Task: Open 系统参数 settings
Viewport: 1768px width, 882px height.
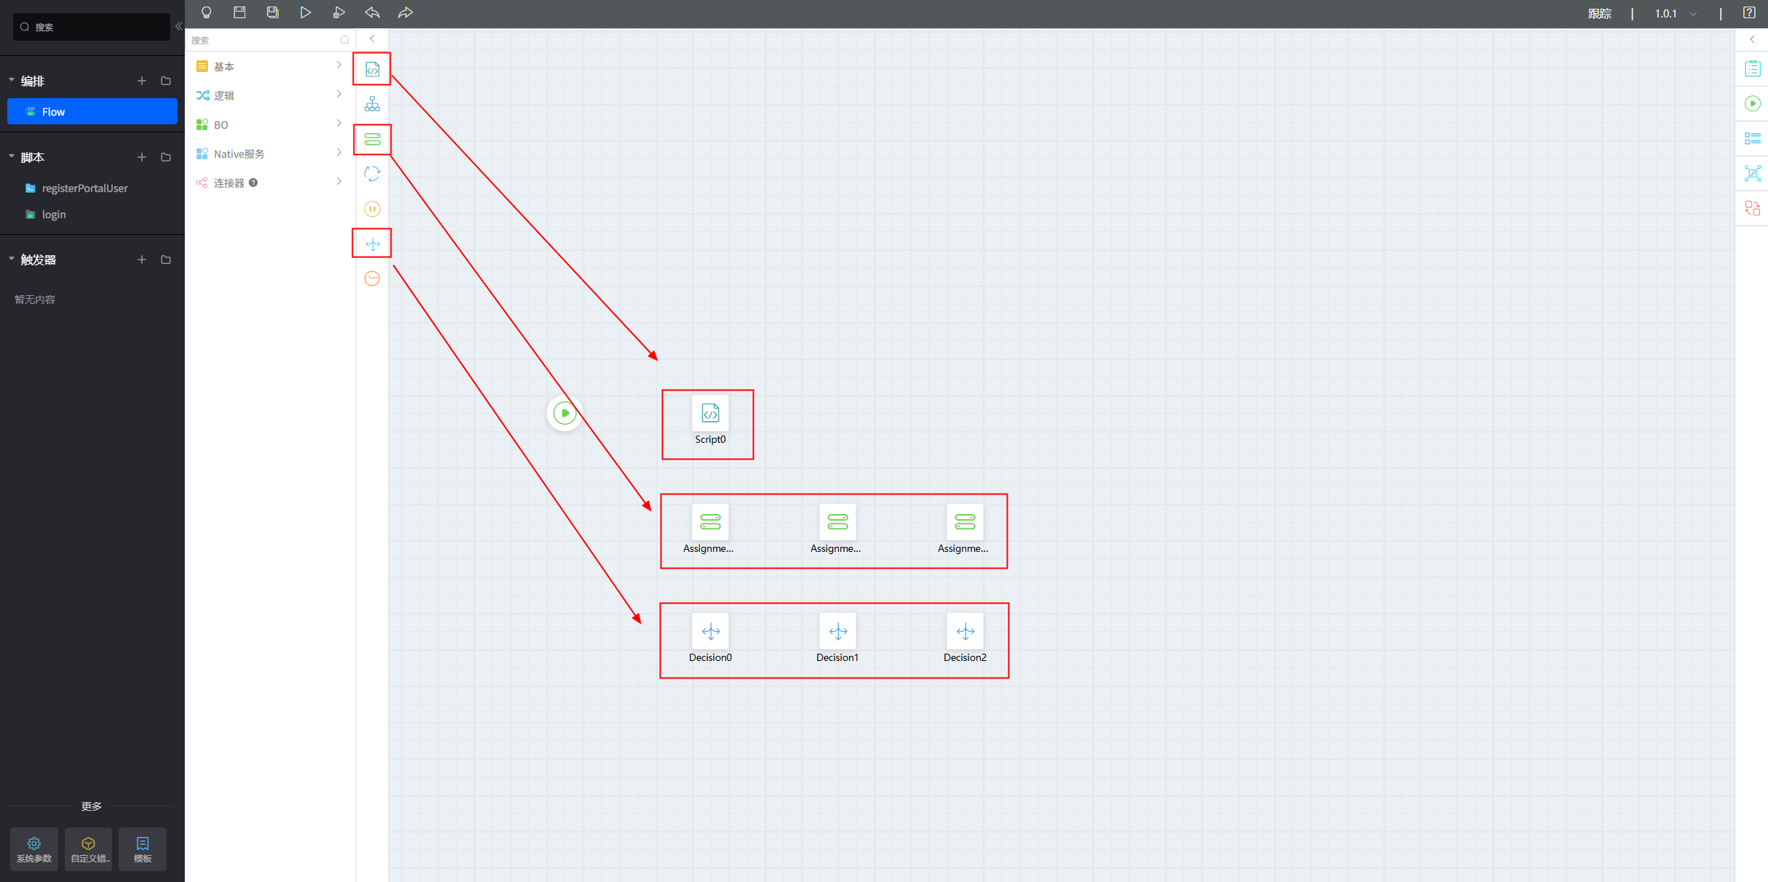Action: click(34, 849)
